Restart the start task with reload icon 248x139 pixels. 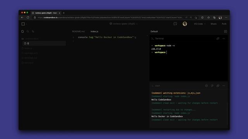tap(212, 86)
